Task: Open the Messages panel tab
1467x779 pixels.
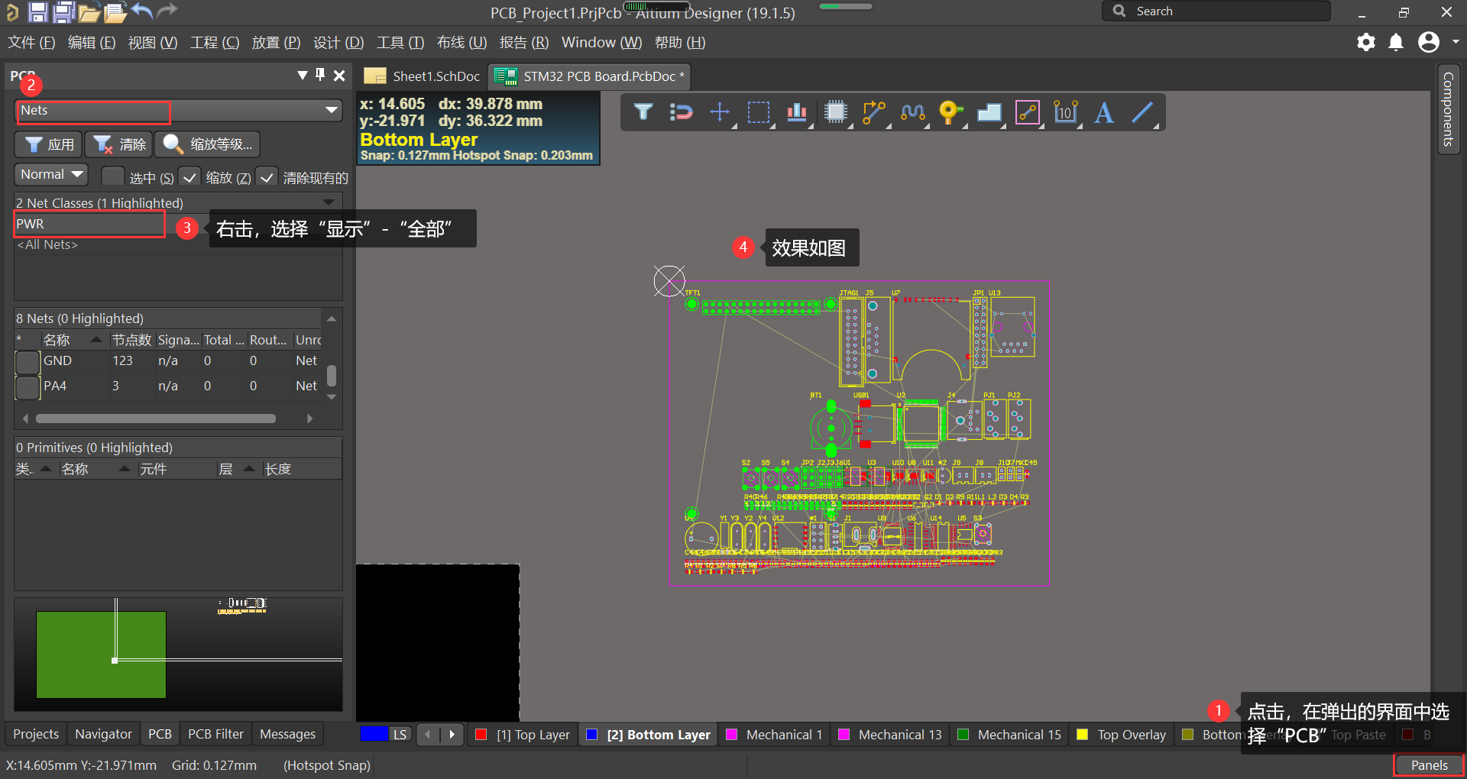Action: tap(287, 734)
